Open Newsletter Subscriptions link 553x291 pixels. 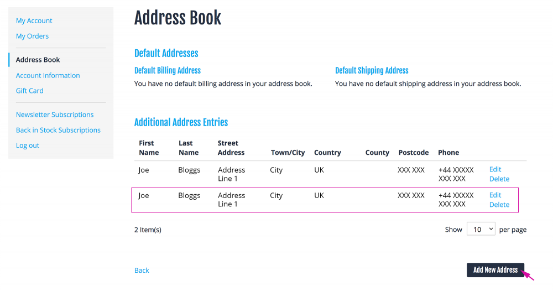[55, 115]
